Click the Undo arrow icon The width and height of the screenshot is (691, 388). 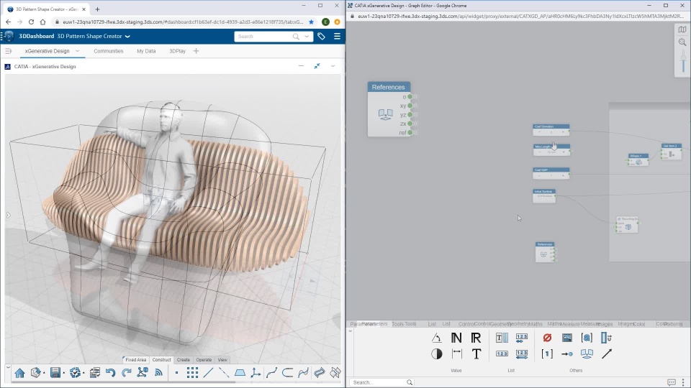point(110,372)
